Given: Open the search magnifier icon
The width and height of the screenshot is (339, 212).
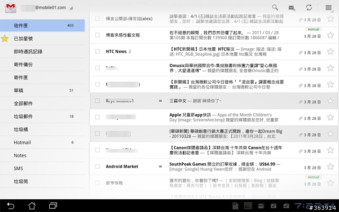Looking at the screenshot, I should tap(275, 7).
